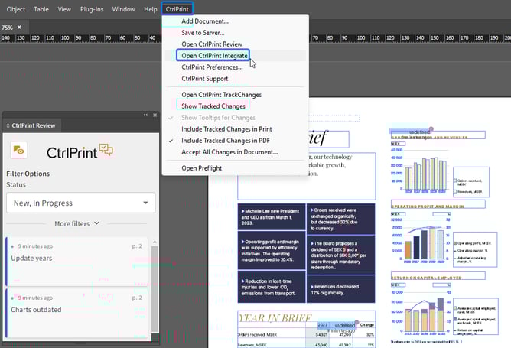Image resolution: width=511 pixels, height=348 pixels.
Task: Click the CtrlPrint logo speech bubble icon
Action: (105, 150)
